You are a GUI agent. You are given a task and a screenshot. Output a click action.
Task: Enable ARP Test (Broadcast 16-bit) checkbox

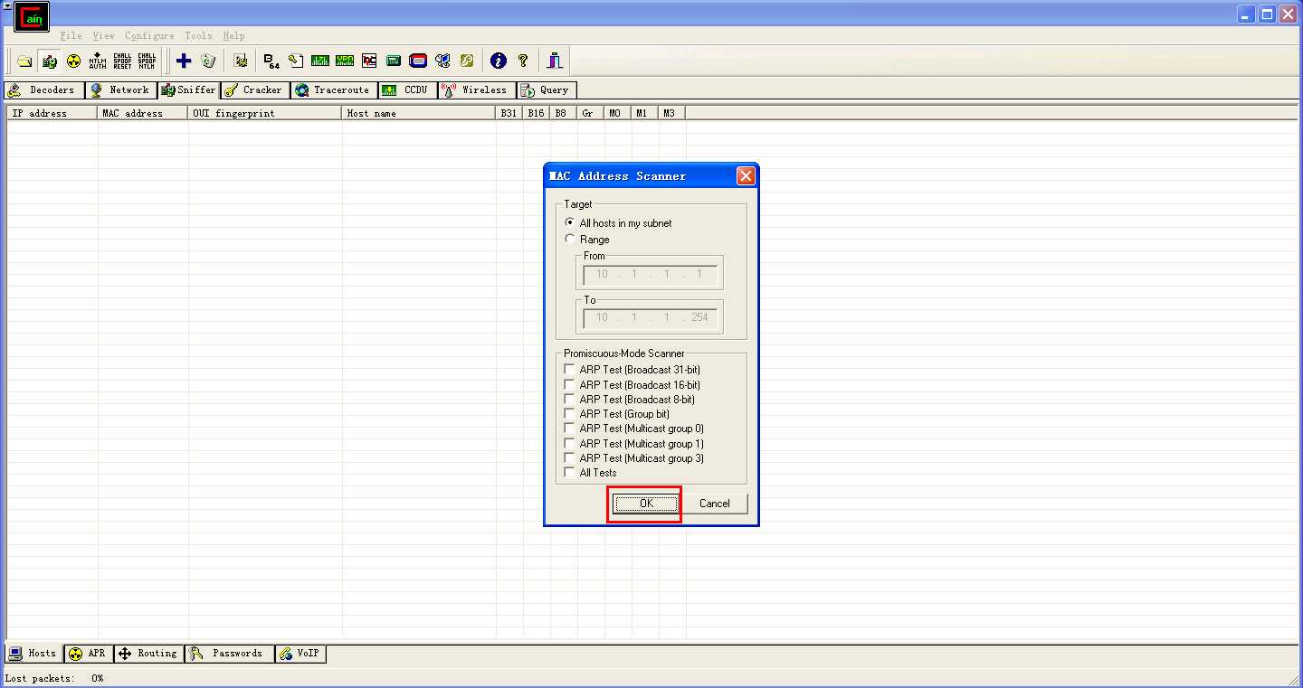[569, 384]
